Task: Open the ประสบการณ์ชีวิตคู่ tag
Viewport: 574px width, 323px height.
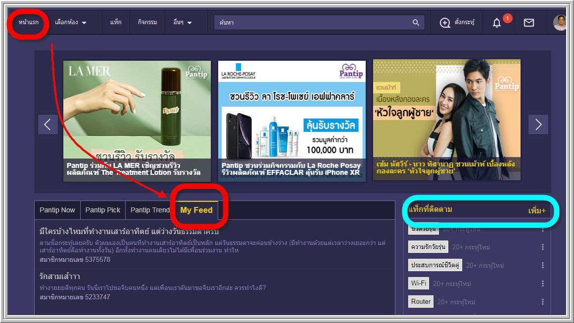Action: 435,265
